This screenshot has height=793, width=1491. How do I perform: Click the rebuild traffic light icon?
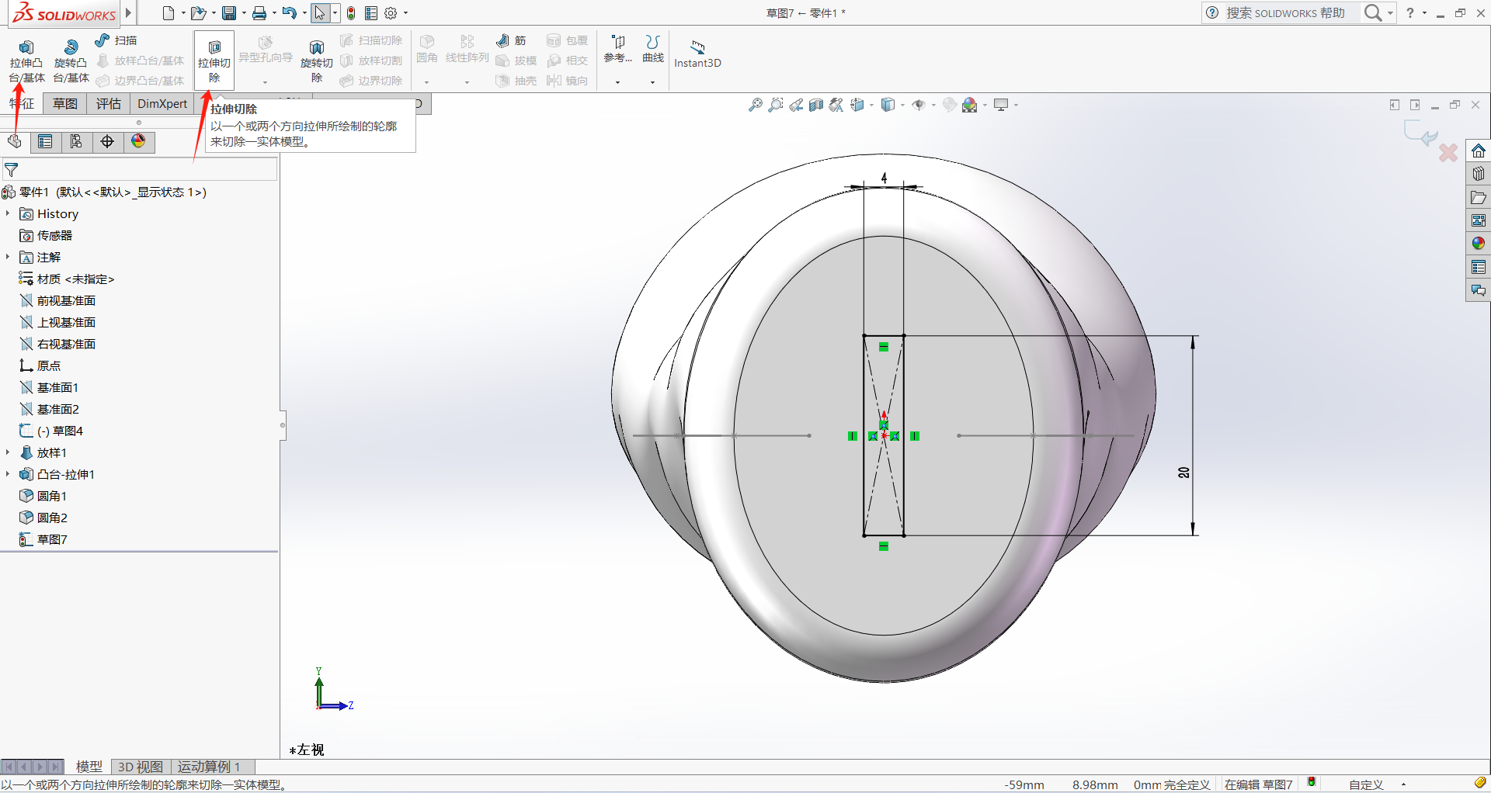pos(351,13)
